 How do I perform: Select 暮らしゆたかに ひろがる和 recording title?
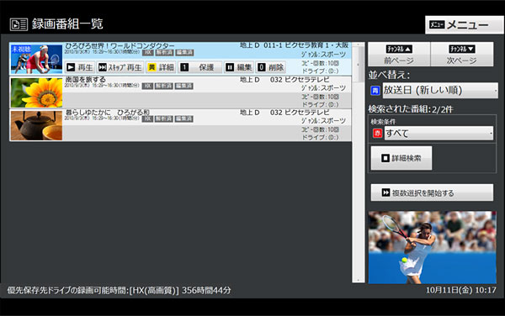pyautogui.click(x=108, y=112)
